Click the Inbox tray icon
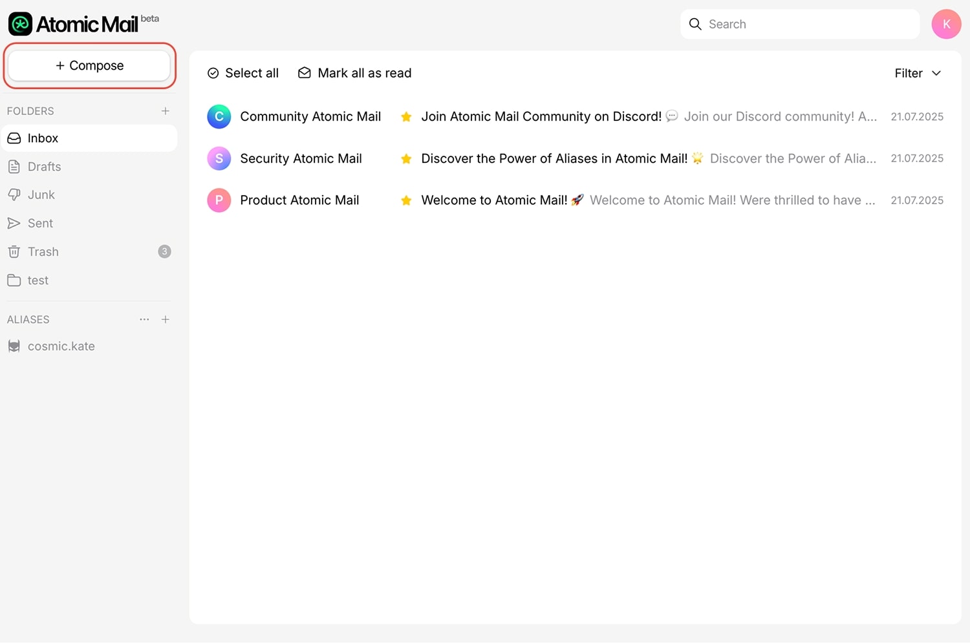 click(x=14, y=138)
